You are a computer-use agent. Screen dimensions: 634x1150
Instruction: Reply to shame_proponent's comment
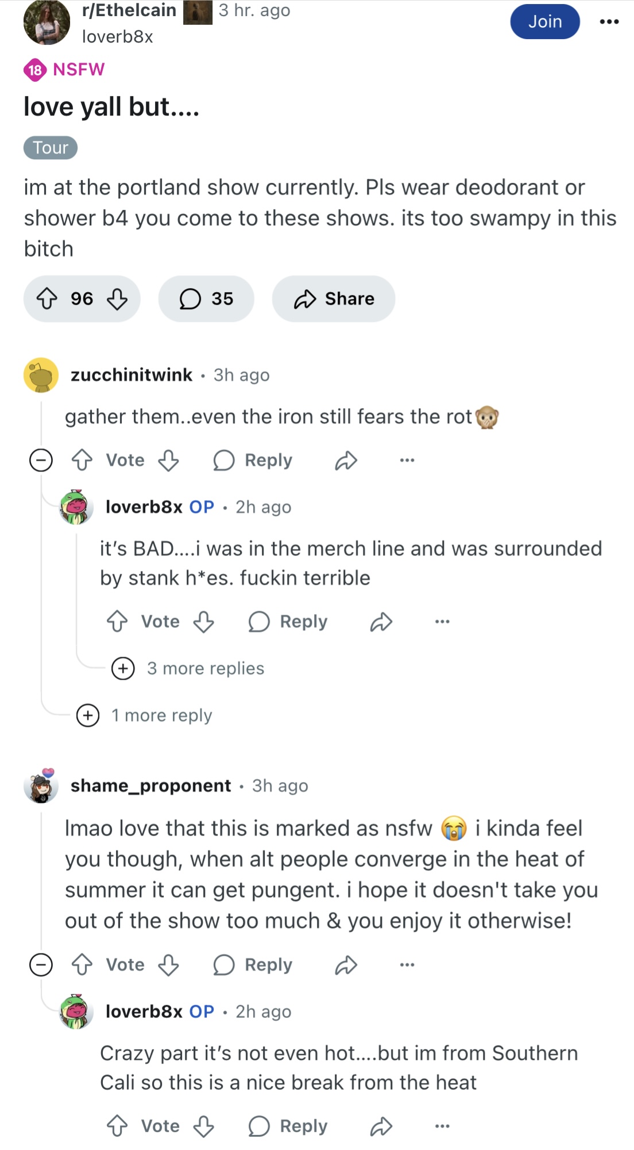253,964
